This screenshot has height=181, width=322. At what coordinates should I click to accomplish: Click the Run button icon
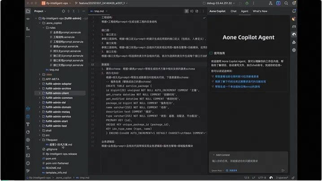coord(240,3)
